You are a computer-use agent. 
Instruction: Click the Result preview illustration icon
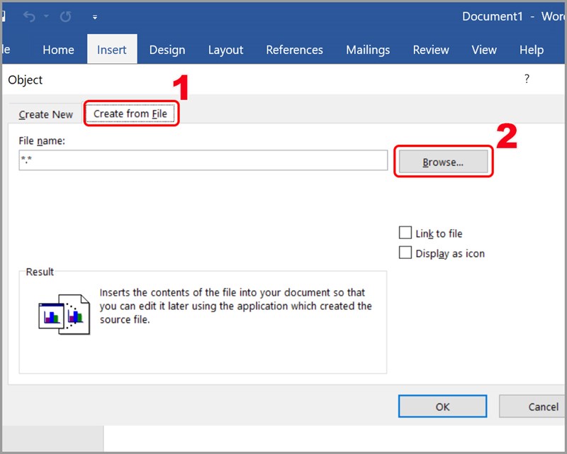[64, 314]
